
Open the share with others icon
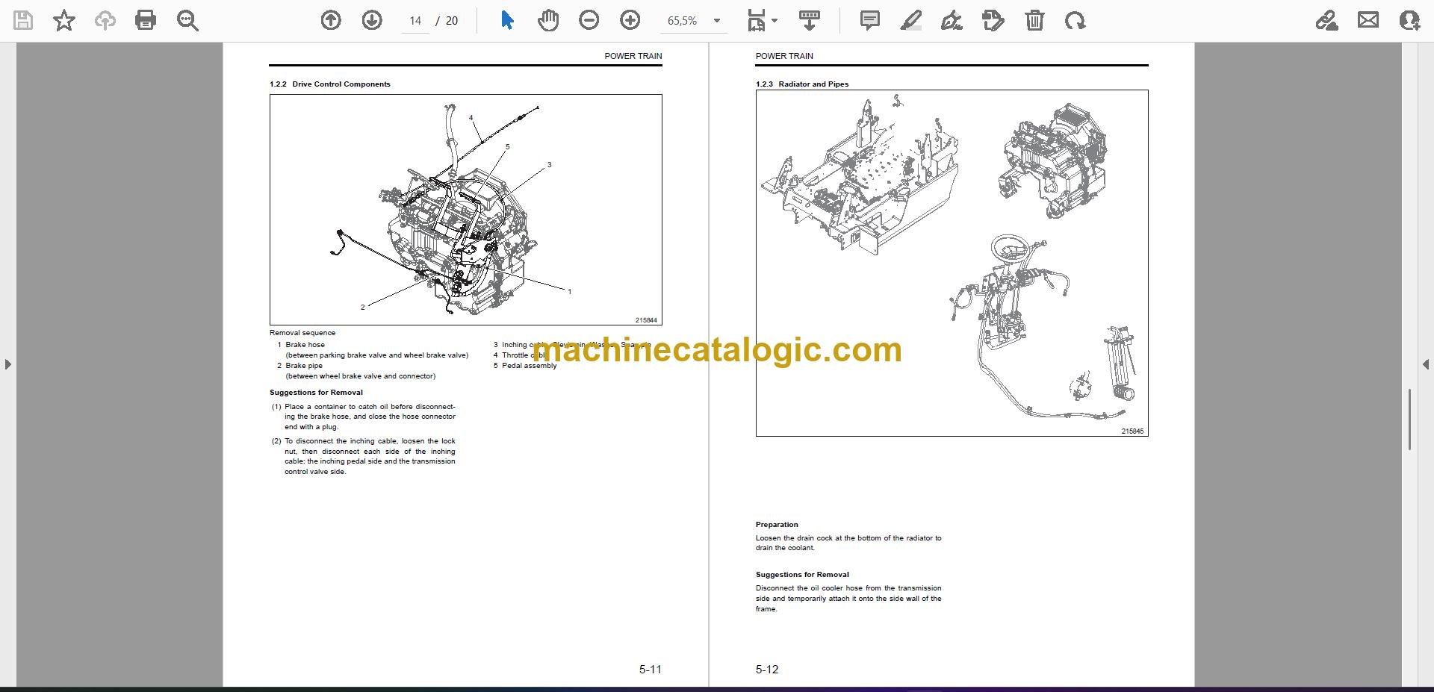1409,20
